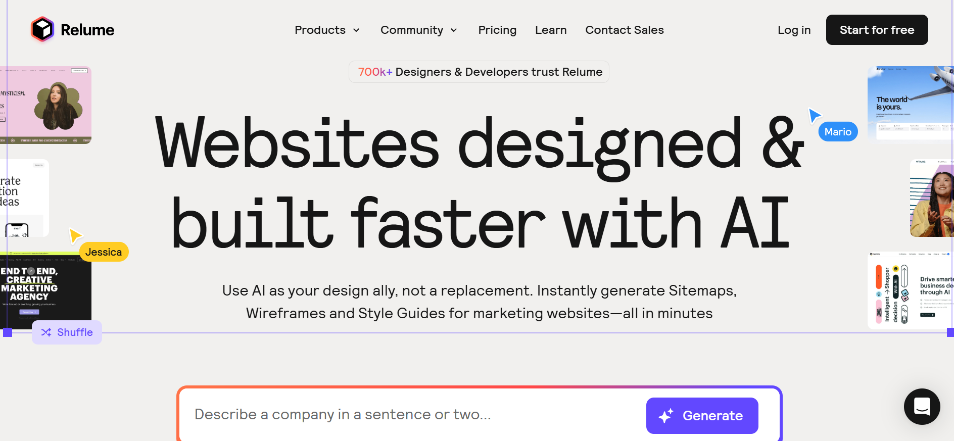The image size is (954, 441).
Task: Click the Jessica cursor label
Action: point(104,252)
